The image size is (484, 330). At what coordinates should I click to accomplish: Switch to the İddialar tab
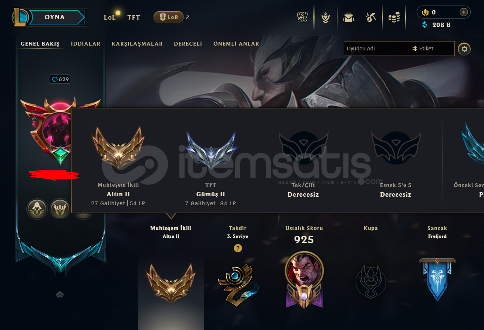pos(85,44)
